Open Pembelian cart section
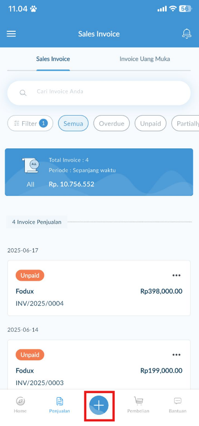Viewport: 199px width, 426px height. pos(138,405)
